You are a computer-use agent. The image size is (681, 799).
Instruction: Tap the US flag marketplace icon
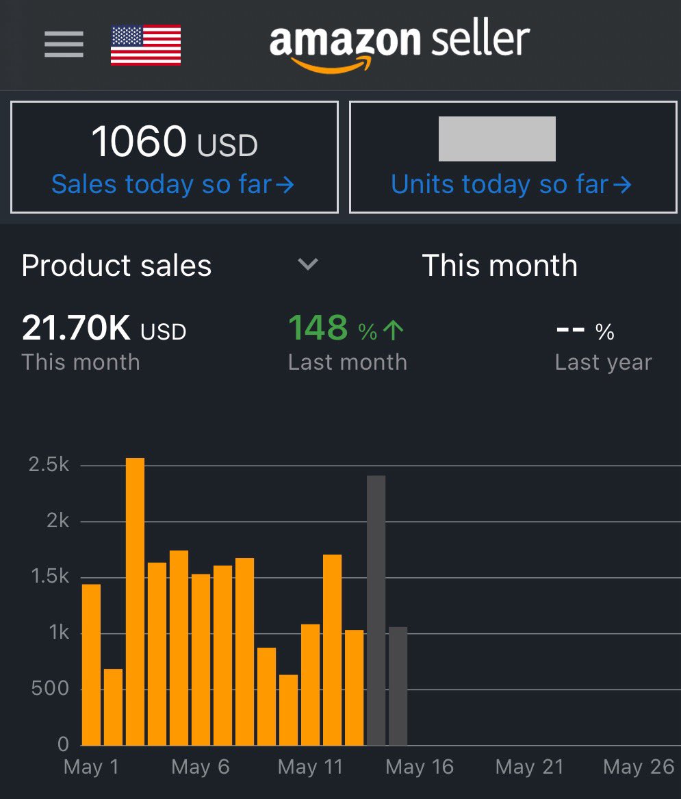(x=146, y=45)
